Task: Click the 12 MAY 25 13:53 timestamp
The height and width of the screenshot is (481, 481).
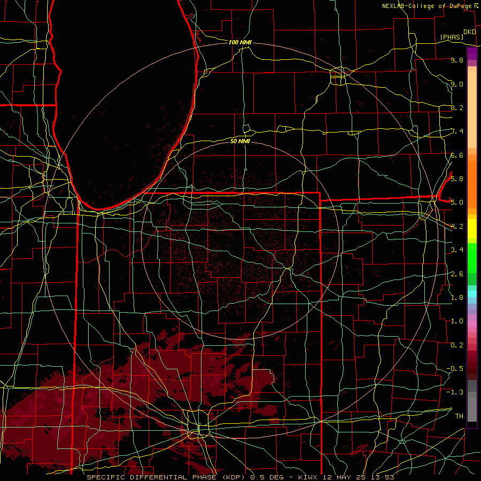Action: click(x=358, y=477)
